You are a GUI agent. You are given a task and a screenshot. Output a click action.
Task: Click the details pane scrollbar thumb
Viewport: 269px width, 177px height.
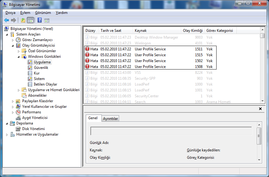[259, 136]
